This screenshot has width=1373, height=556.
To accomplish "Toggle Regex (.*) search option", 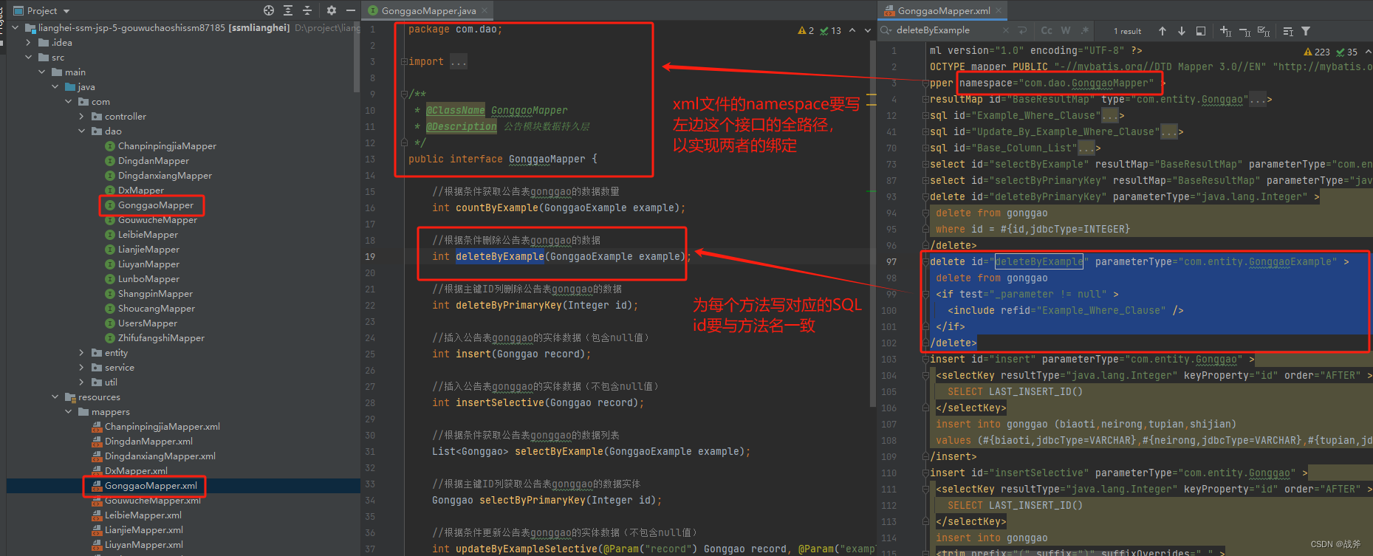I will 1085,30.
